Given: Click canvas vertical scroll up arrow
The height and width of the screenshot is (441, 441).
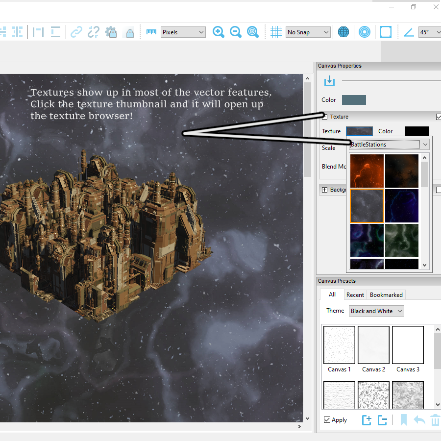Looking at the screenshot, I should (x=307, y=78).
